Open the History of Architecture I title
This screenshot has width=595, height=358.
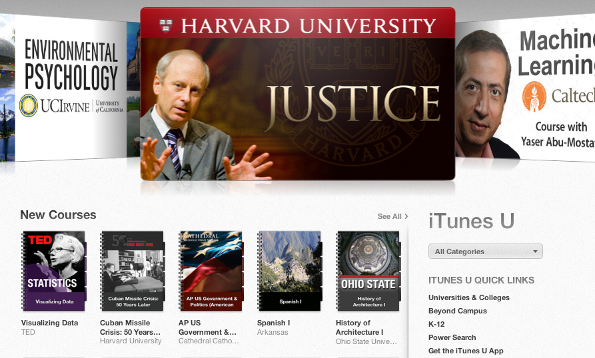pyautogui.click(x=360, y=327)
